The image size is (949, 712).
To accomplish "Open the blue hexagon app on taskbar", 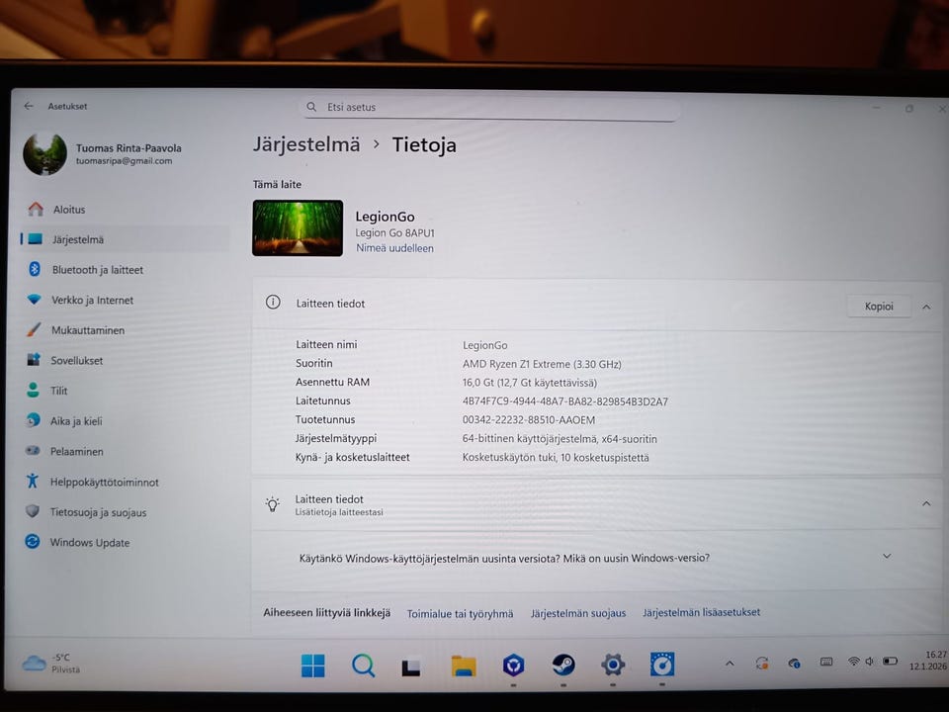I will click(513, 666).
